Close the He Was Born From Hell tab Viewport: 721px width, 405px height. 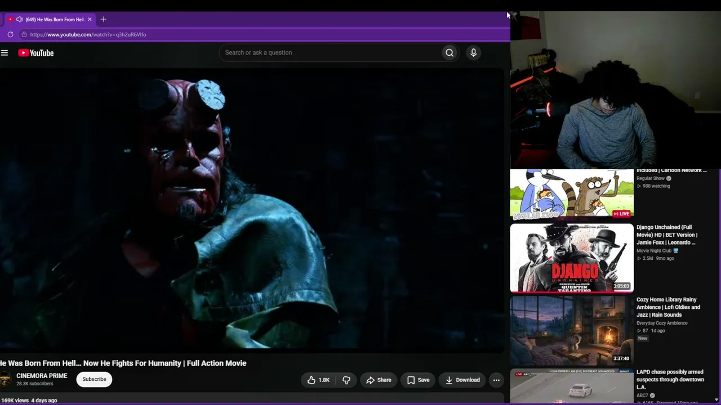click(x=90, y=19)
